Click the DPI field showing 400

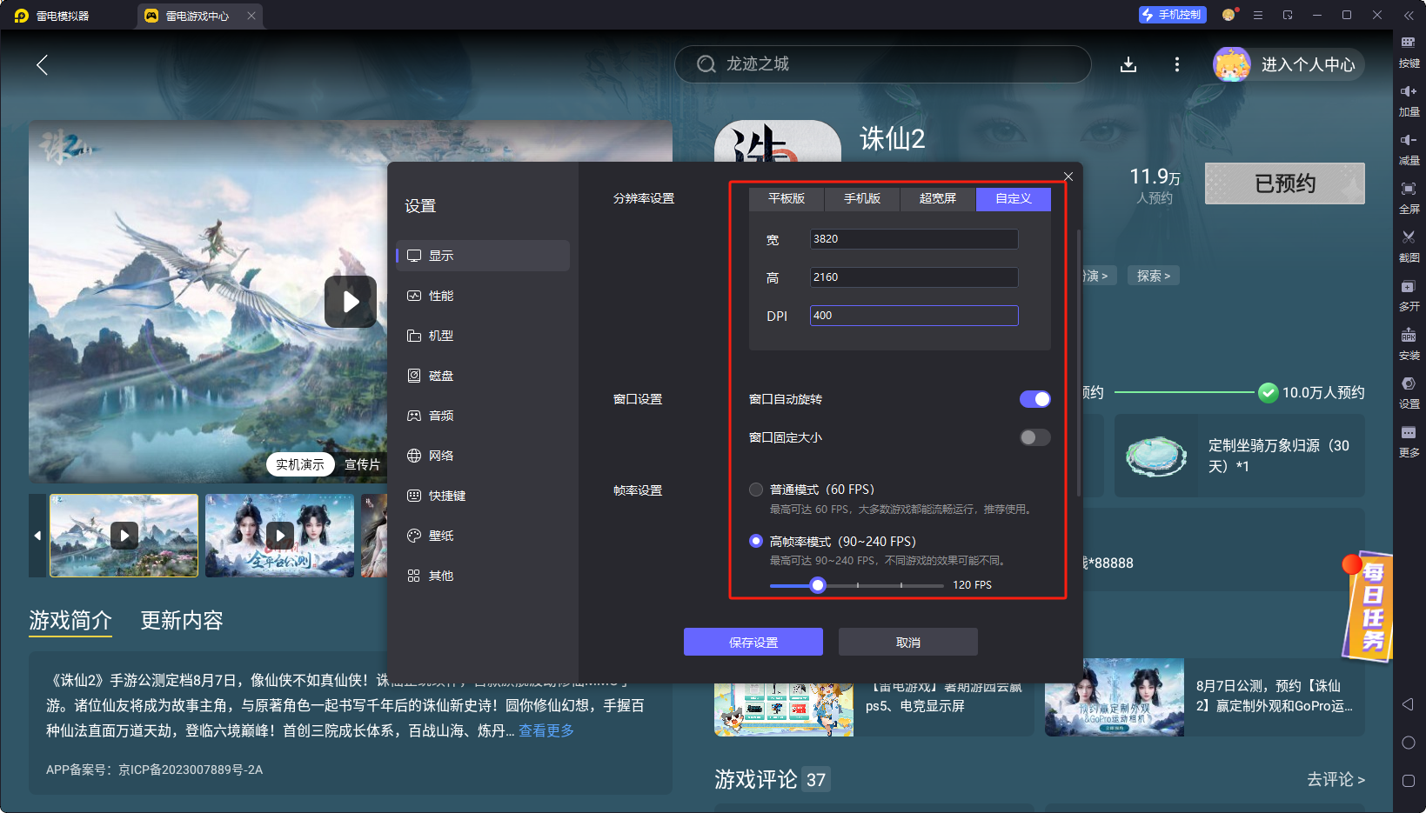coord(914,316)
